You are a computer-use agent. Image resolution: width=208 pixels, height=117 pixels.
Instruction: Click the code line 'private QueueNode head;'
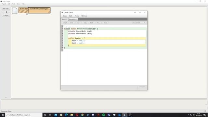(80, 31)
